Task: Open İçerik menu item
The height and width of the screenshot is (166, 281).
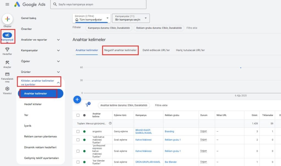Action: click(28, 126)
